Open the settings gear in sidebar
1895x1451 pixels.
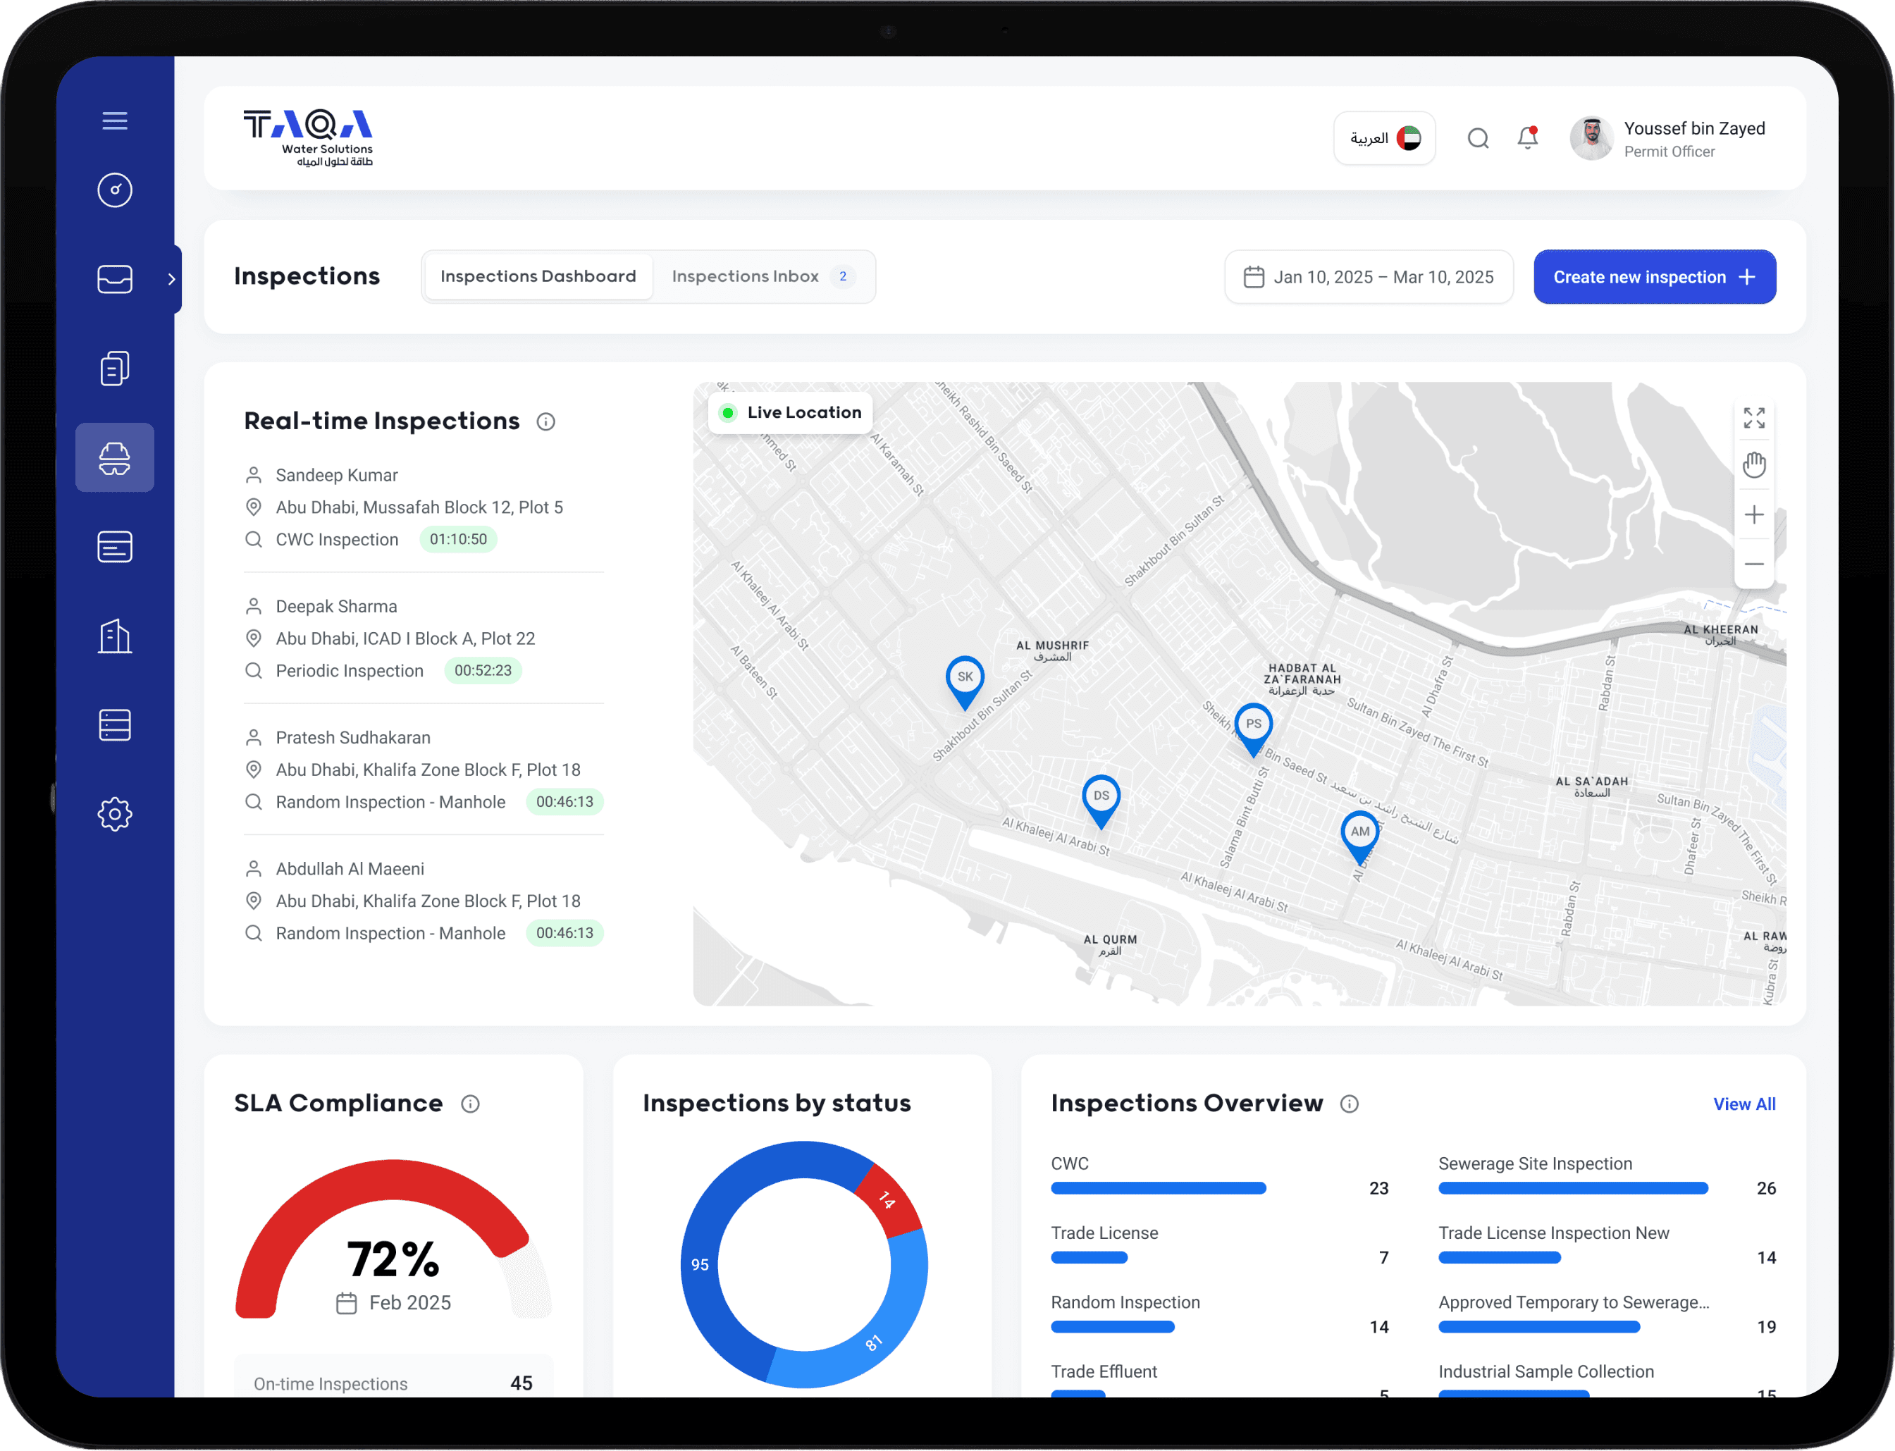coord(115,814)
